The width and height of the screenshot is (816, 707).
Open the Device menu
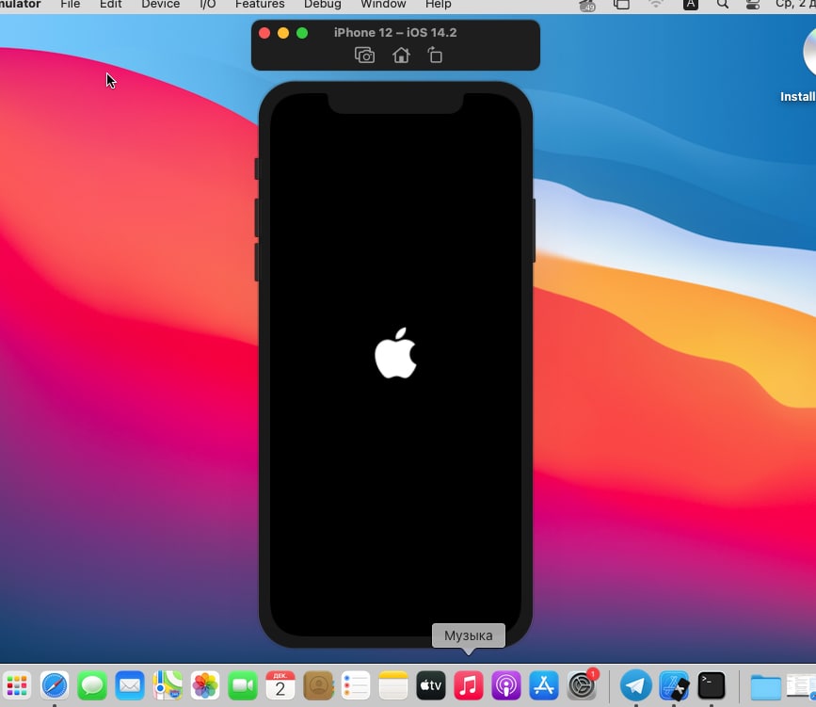tap(160, 4)
